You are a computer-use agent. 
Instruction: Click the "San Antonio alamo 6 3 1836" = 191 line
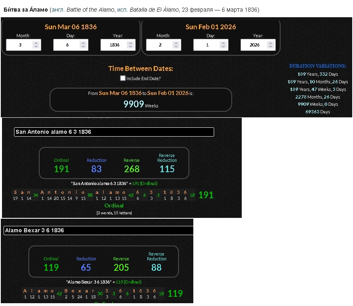[114, 183]
